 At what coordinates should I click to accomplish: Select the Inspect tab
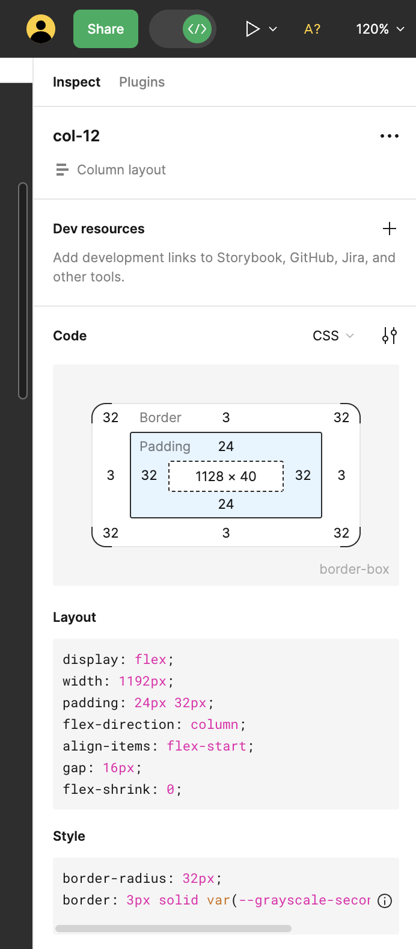pyautogui.click(x=76, y=82)
